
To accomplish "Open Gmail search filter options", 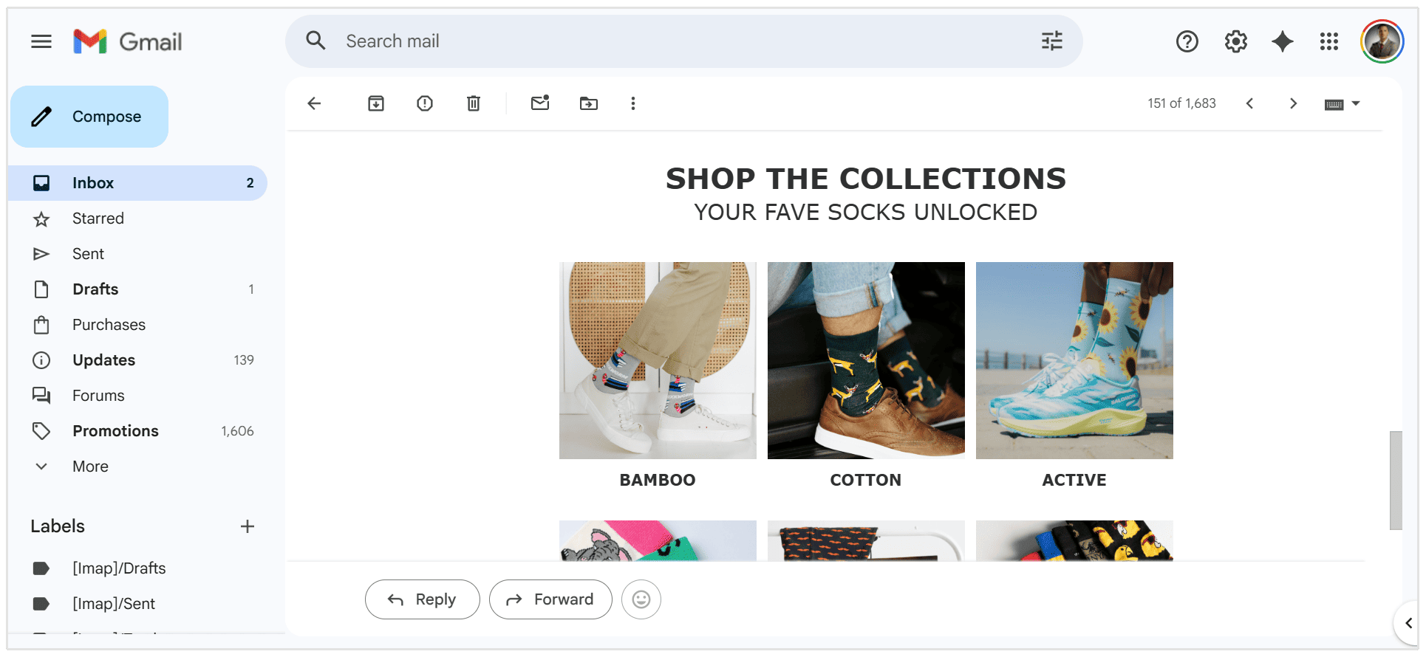I will (1051, 41).
